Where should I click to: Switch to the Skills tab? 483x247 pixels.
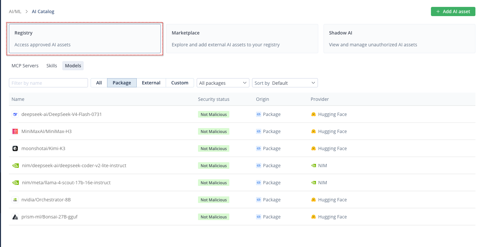(x=52, y=66)
